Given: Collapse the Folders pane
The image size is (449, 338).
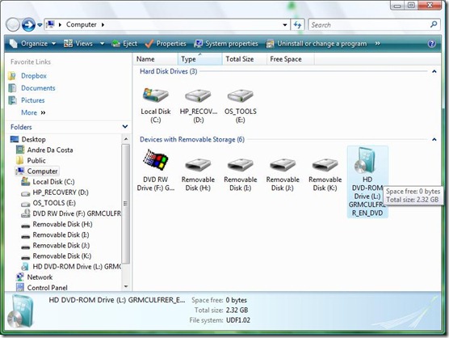Looking at the screenshot, I should (125, 126).
